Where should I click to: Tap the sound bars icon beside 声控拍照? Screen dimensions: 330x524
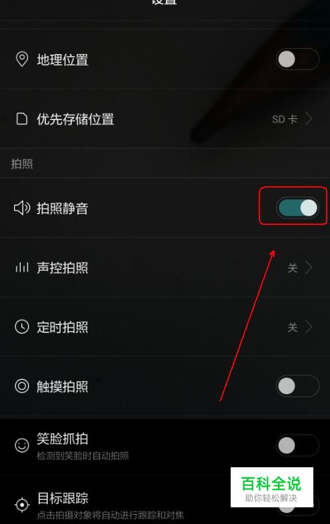(22, 268)
